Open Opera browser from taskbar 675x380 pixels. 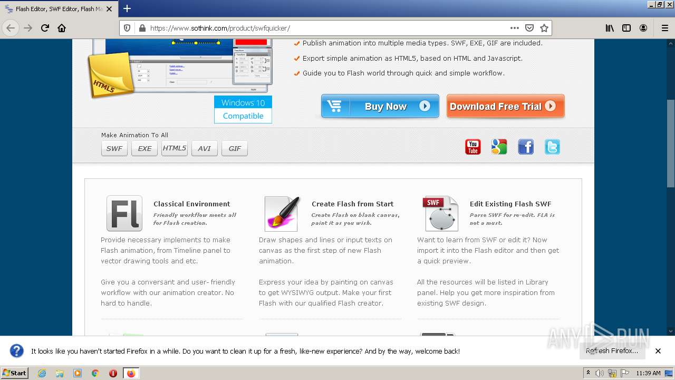[x=113, y=373]
